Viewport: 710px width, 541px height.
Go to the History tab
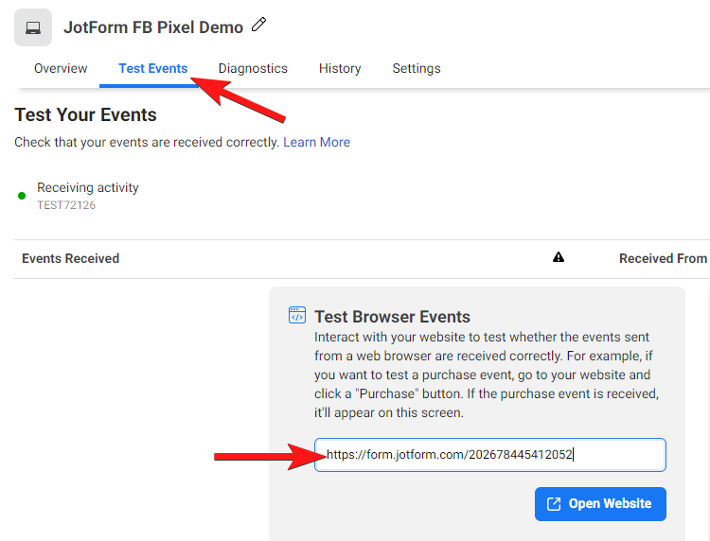click(340, 69)
